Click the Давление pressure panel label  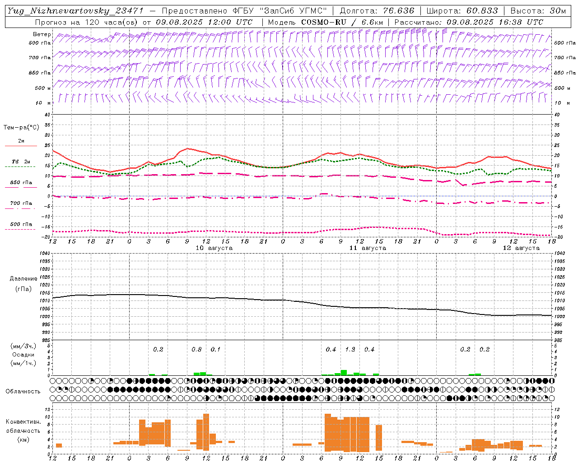pyautogui.click(x=23, y=279)
